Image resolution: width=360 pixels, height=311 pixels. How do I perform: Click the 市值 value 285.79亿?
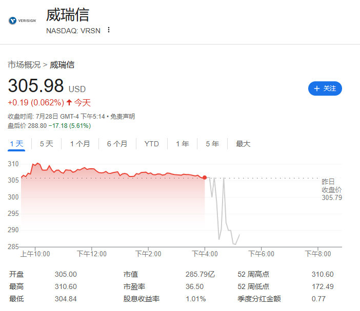click(200, 274)
